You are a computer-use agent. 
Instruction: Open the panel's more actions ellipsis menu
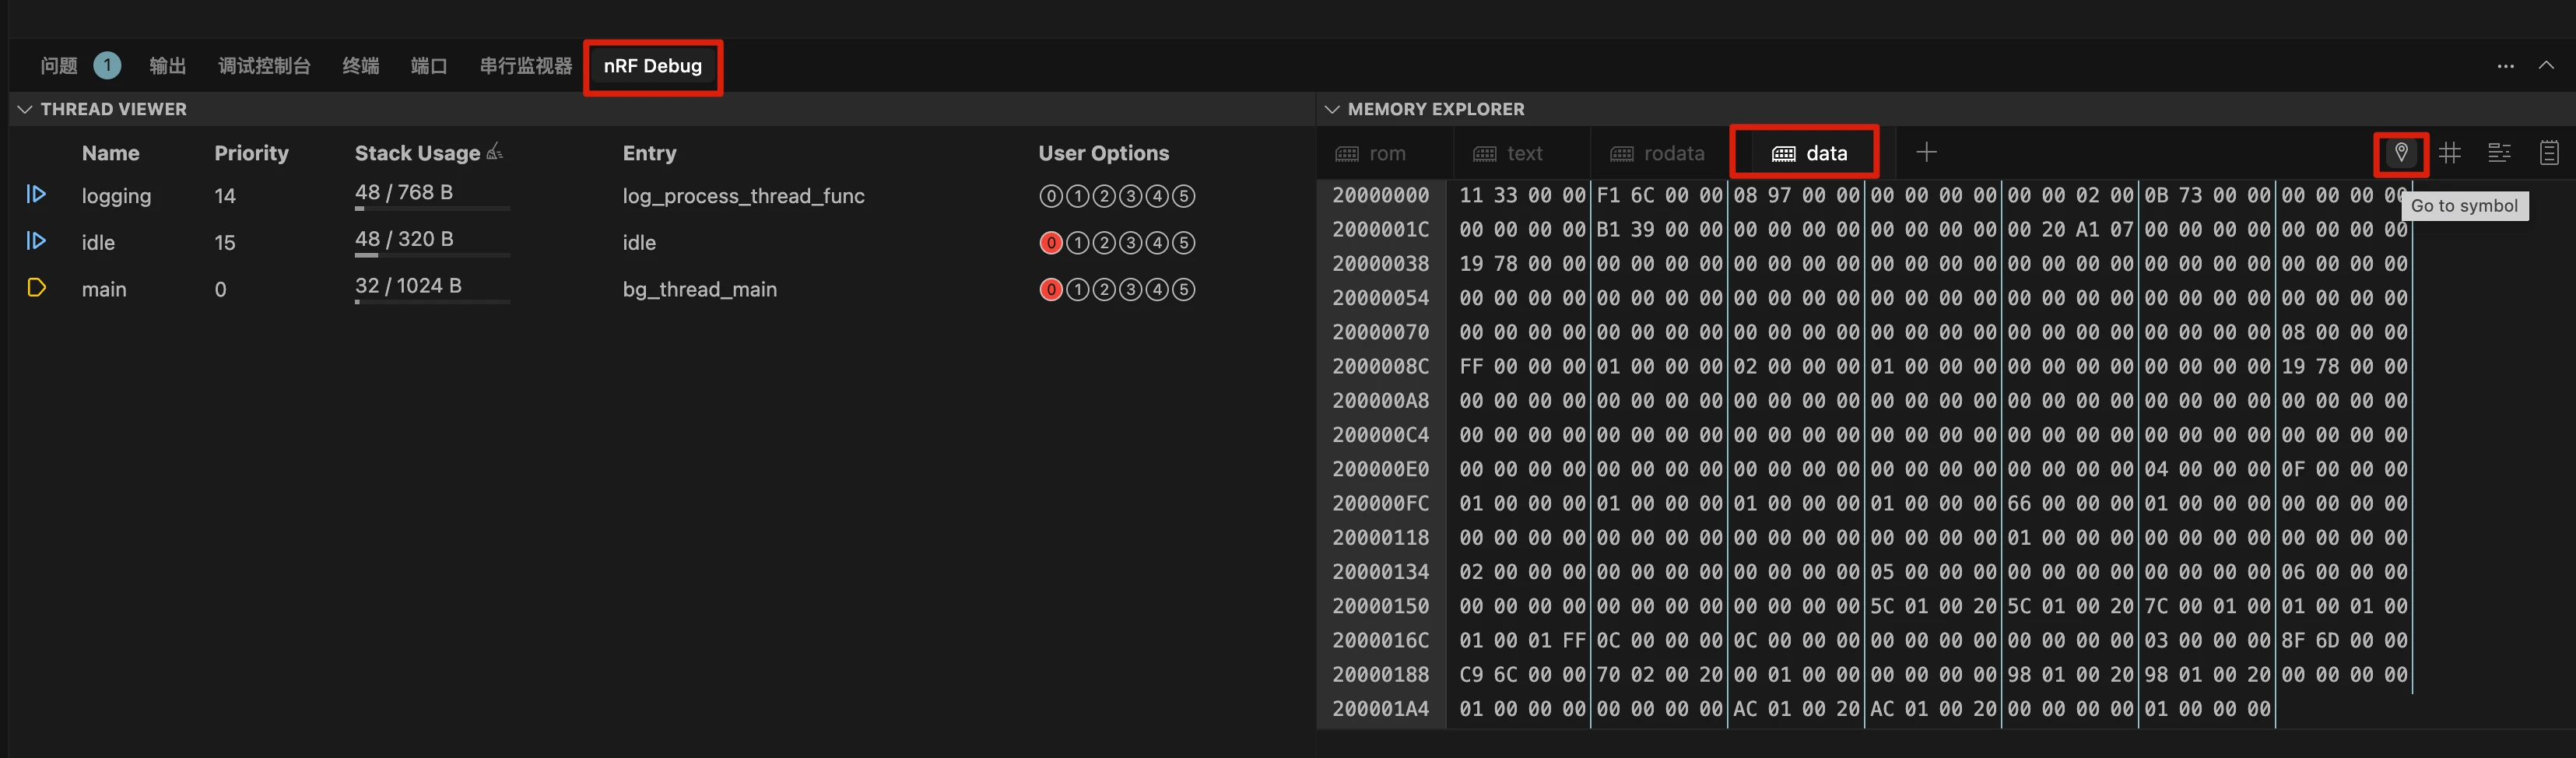point(2504,66)
